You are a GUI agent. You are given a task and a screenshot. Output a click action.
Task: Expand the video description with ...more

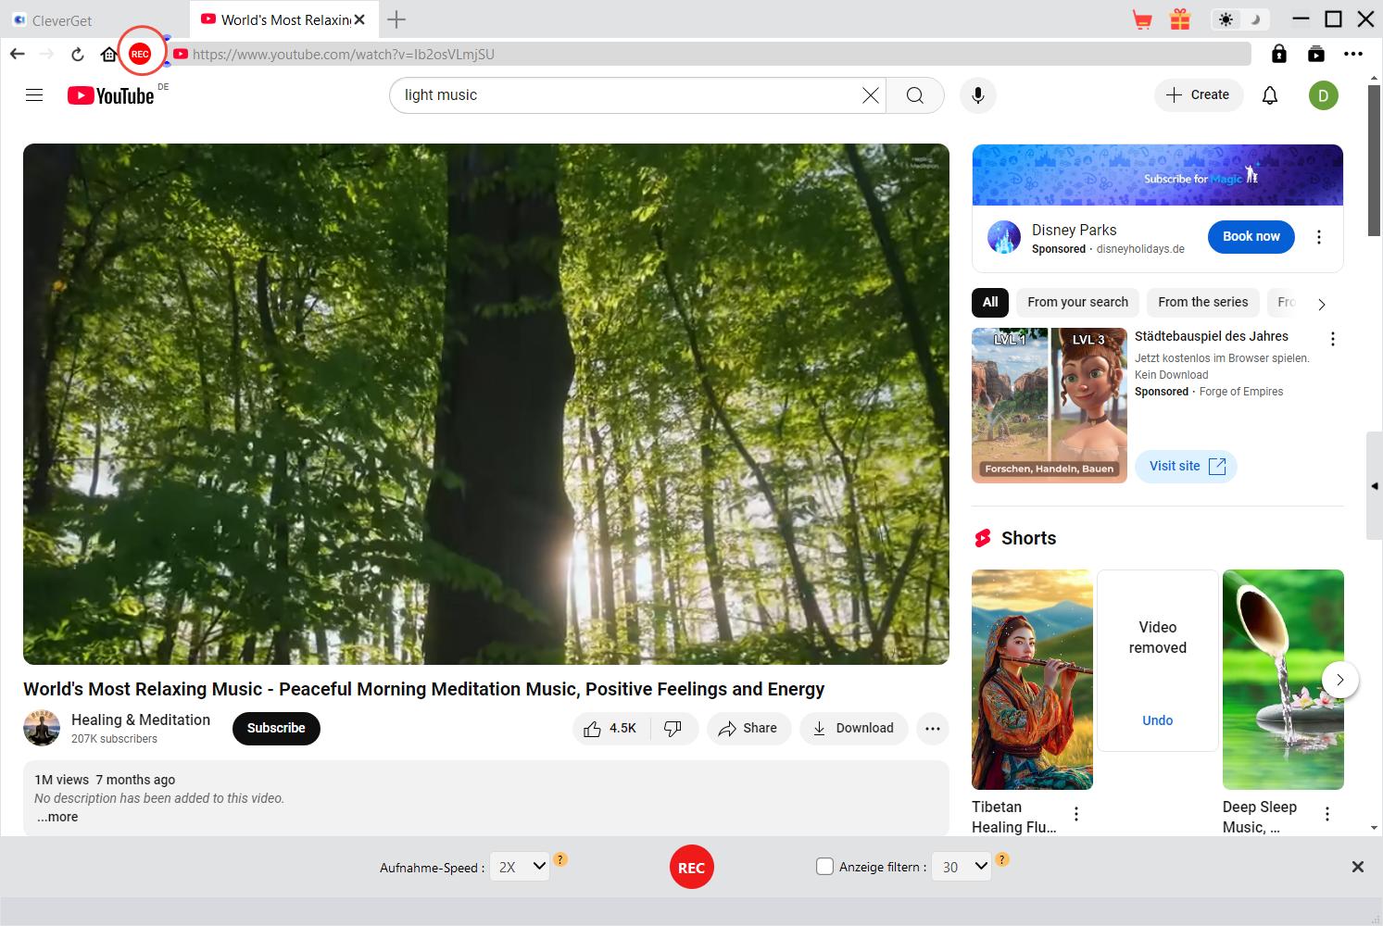click(x=57, y=817)
